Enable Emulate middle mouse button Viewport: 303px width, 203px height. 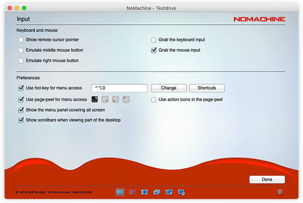pos(21,50)
